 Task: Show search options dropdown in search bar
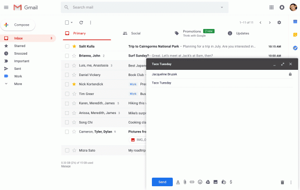click(222, 8)
